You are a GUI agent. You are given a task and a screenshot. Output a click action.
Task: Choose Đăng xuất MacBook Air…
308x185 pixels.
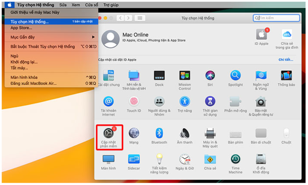pos(52,83)
